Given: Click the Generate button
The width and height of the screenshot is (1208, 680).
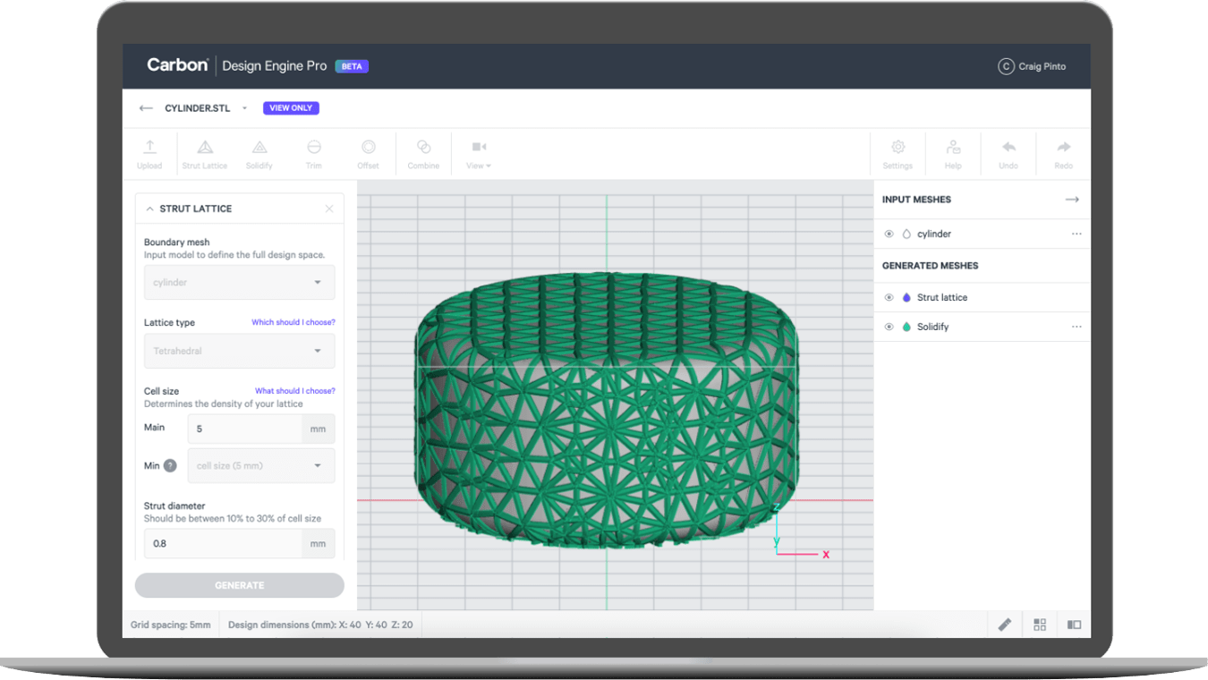Looking at the screenshot, I should coord(239,585).
